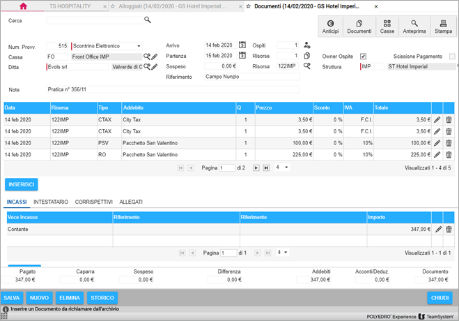Click the Addebito column header
This screenshot has height=321, width=459.
point(178,107)
